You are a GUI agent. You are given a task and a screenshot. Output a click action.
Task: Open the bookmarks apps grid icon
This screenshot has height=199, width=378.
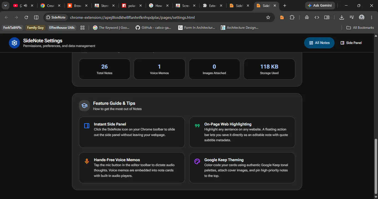(82, 28)
